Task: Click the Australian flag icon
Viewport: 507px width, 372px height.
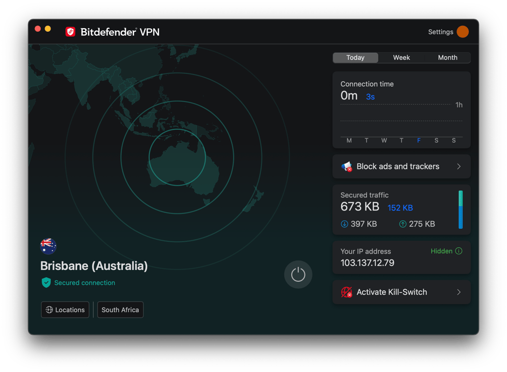Action: click(x=48, y=246)
